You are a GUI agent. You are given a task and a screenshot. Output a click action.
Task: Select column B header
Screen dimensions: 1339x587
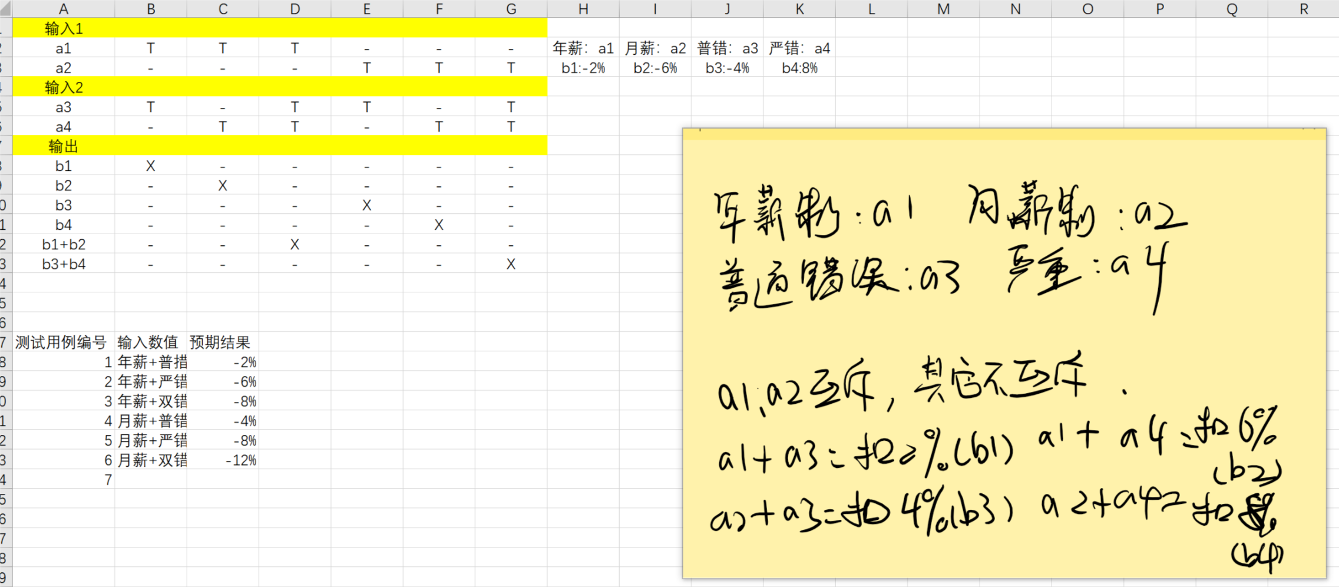(151, 9)
